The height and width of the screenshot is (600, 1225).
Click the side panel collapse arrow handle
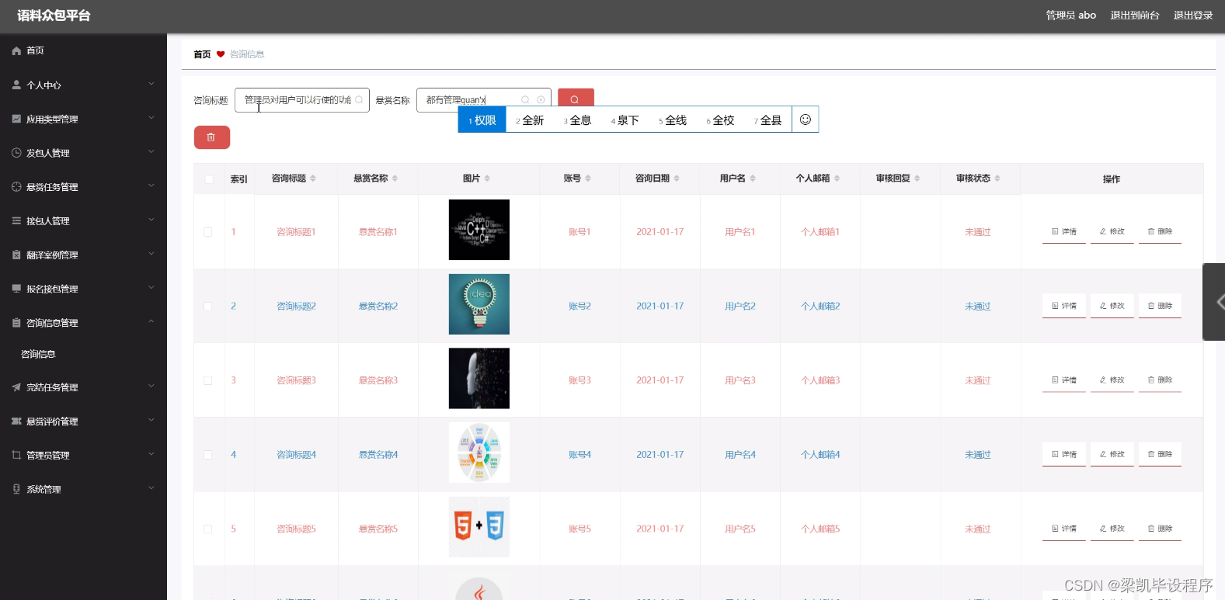[1215, 302]
